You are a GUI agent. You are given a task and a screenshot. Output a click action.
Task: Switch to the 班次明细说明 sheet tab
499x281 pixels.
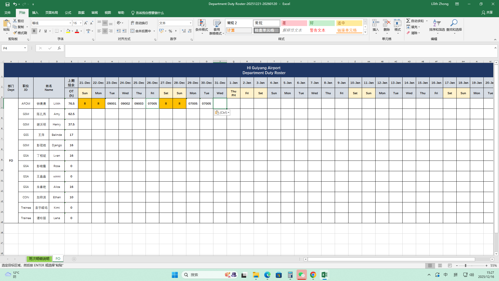tap(39, 259)
